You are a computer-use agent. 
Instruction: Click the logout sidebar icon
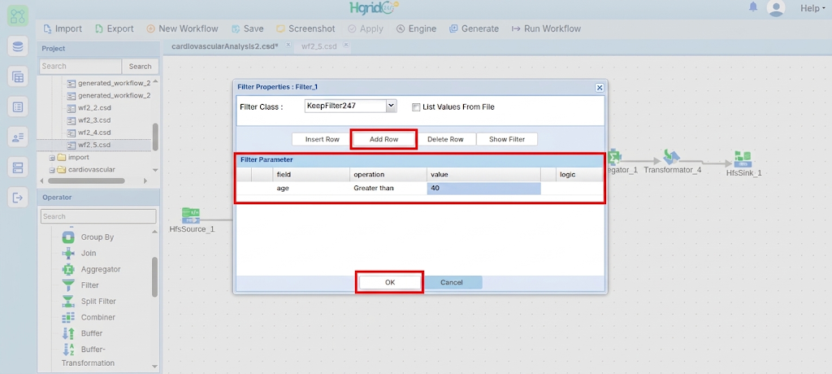point(18,198)
